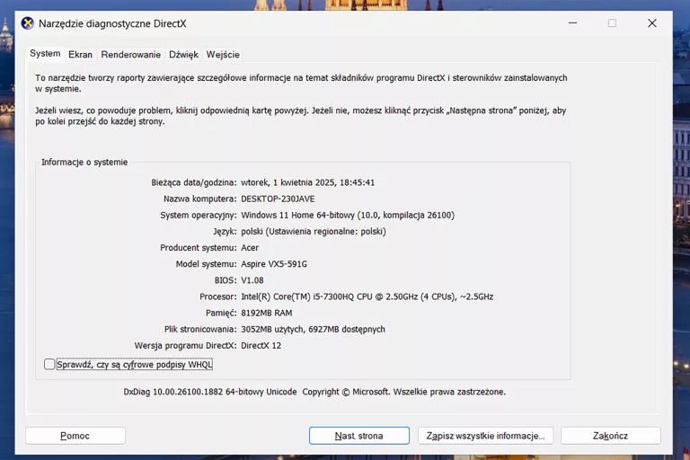Open the Wejście tab
This screenshot has height=460, width=690.
[x=223, y=55]
